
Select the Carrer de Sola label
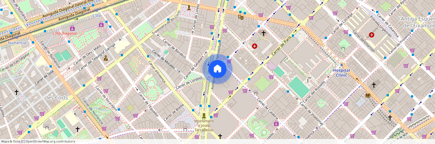[44, 77]
